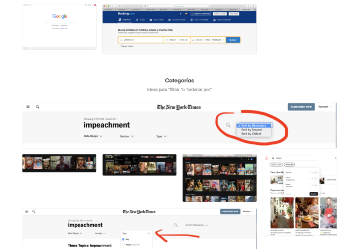The height and width of the screenshot is (249, 349).
Task: Open the Vuelos tab on Booking
Action: [141, 20]
